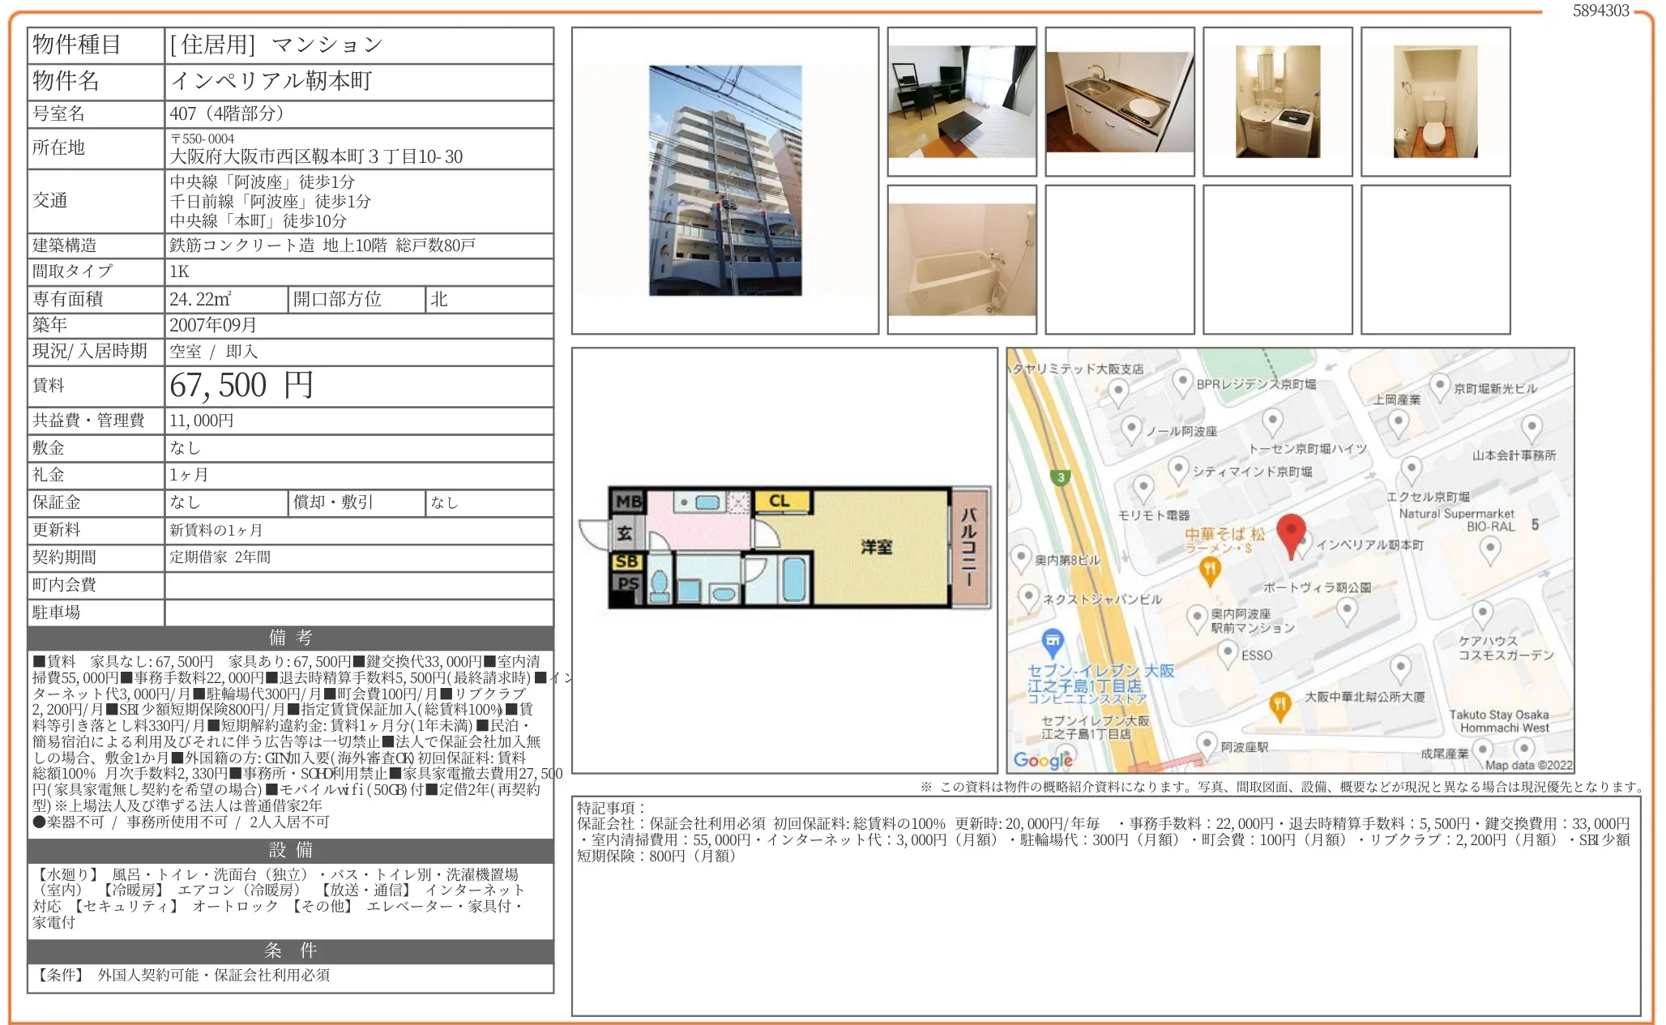Screen dimensions: 1666x1025
Task: Open the building exterior photo
Action: tap(724, 181)
